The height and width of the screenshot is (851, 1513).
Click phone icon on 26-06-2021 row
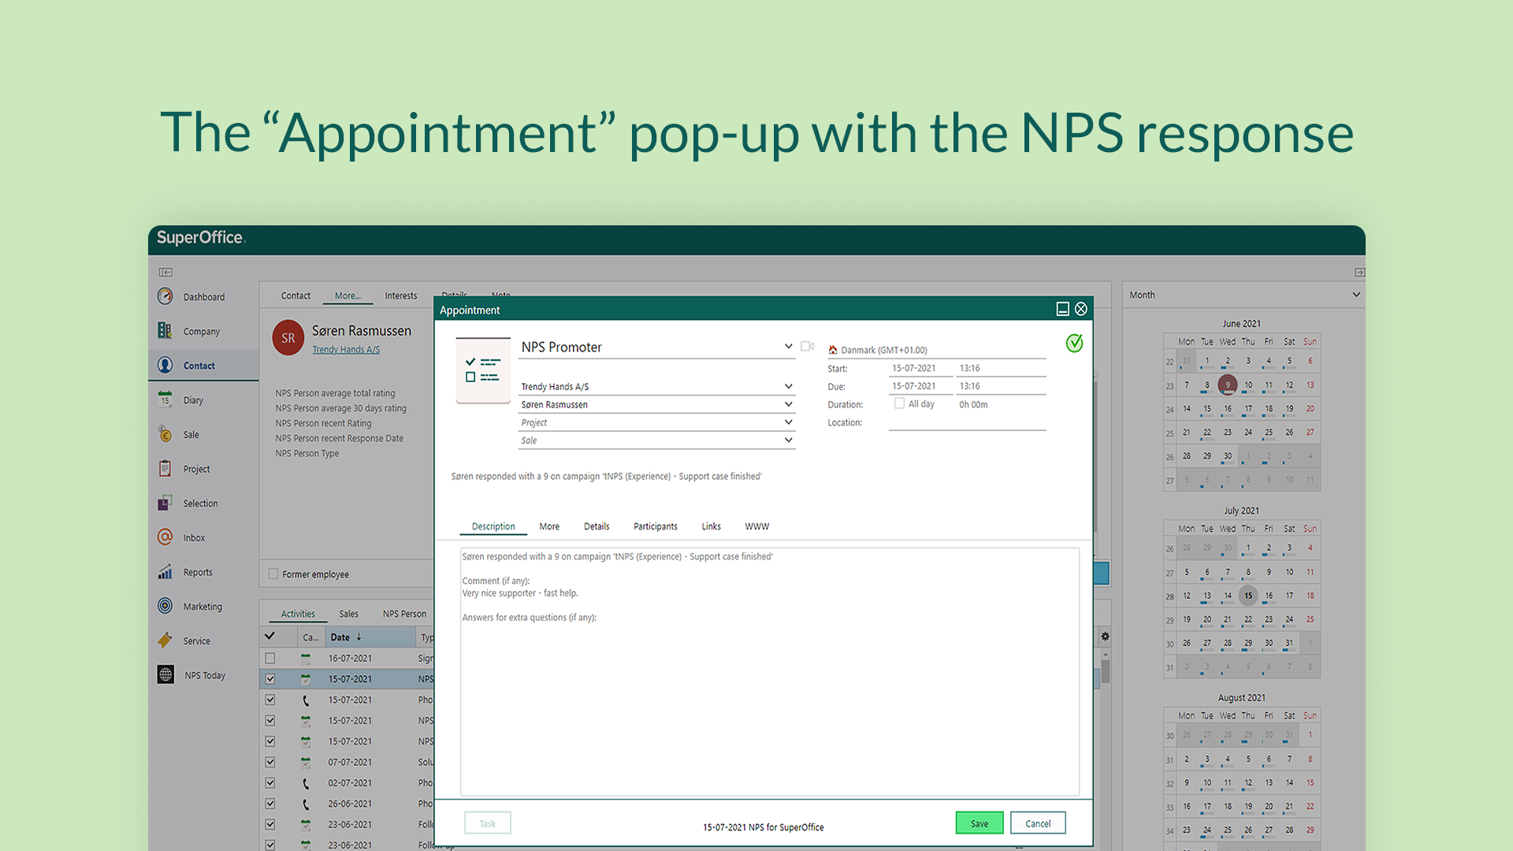[x=306, y=805]
